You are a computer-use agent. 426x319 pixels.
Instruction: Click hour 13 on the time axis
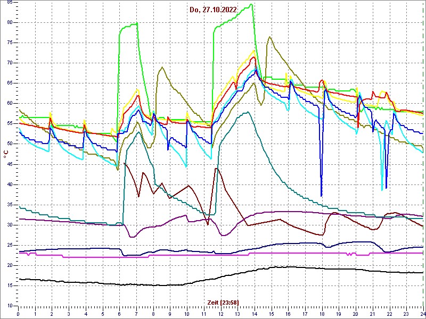click(237, 314)
